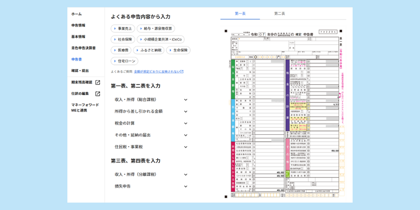Expand the 損失申告 section
The image size is (420, 210).
pyautogui.click(x=151, y=186)
